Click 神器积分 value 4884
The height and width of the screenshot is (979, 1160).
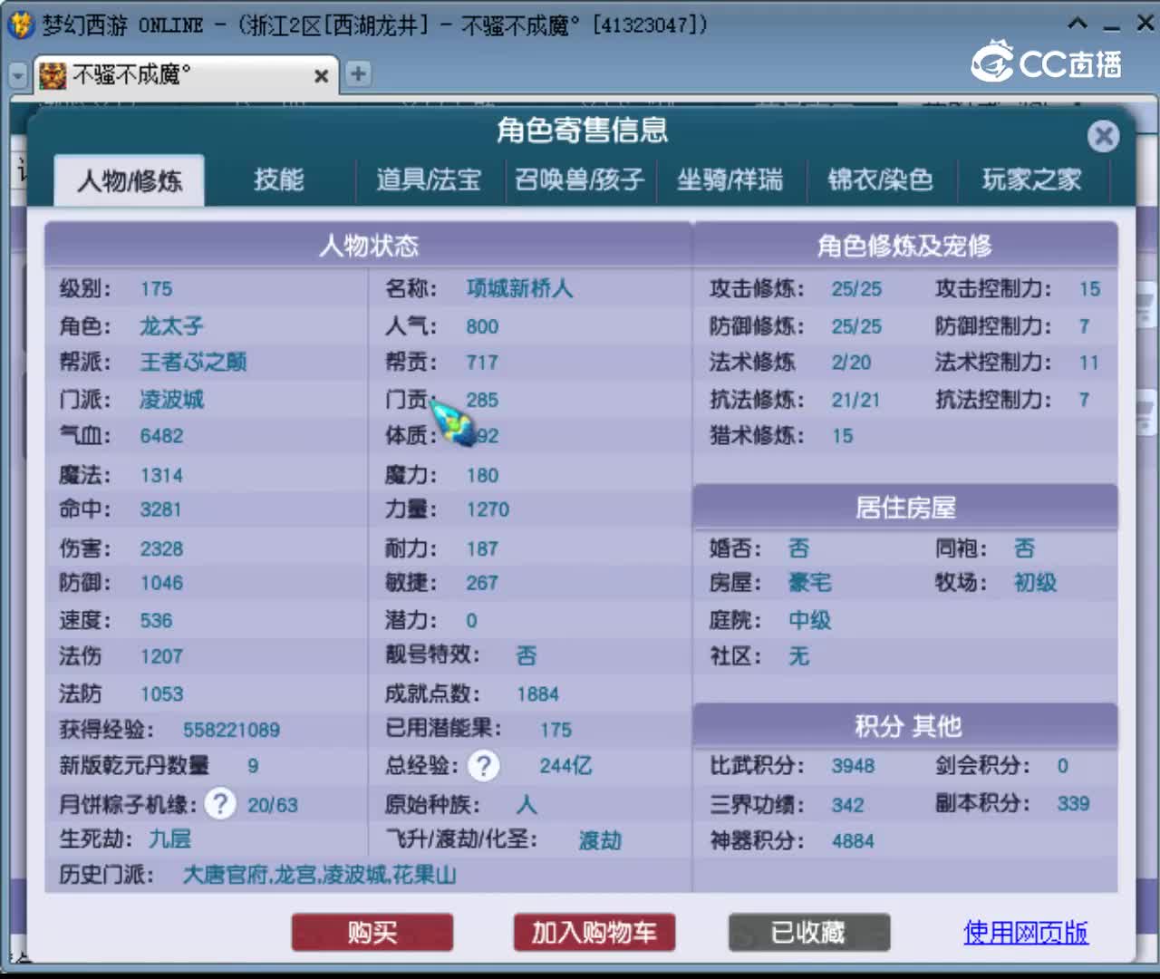pos(853,841)
